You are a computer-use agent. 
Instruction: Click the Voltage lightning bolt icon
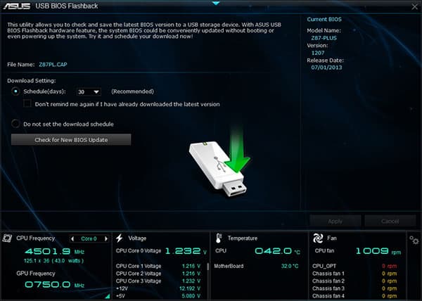(120, 238)
